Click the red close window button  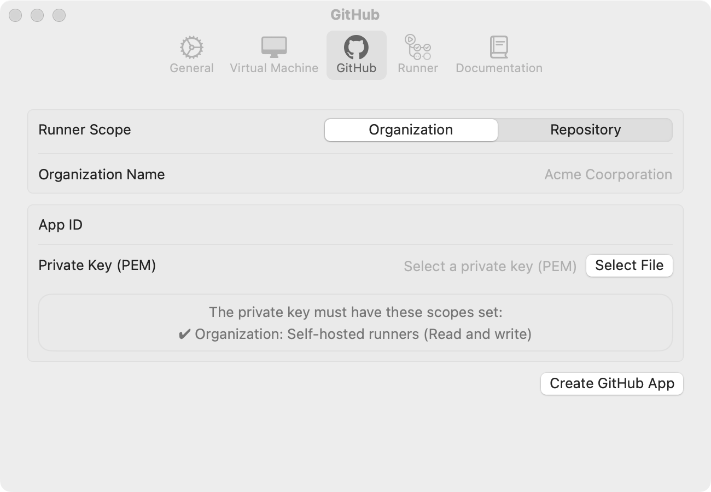click(15, 15)
